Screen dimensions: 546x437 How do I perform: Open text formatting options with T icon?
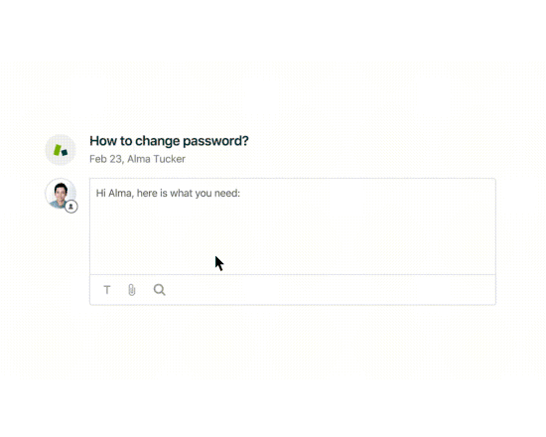(x=107, y=290)
